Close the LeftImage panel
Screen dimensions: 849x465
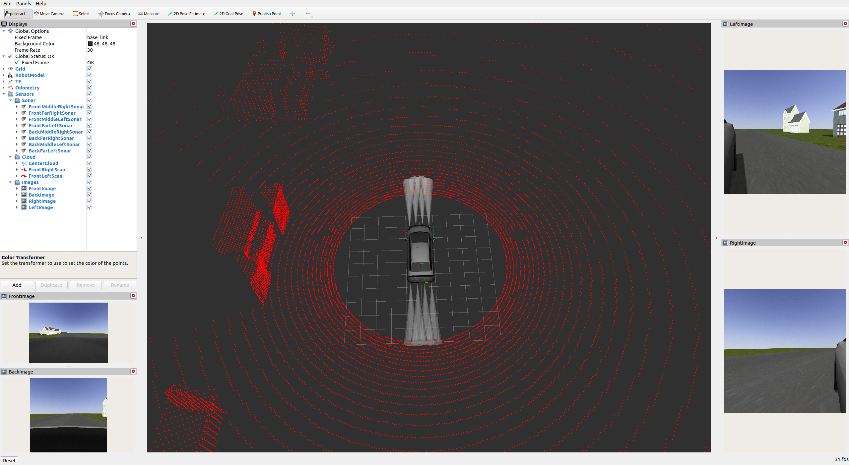(845, 24)
